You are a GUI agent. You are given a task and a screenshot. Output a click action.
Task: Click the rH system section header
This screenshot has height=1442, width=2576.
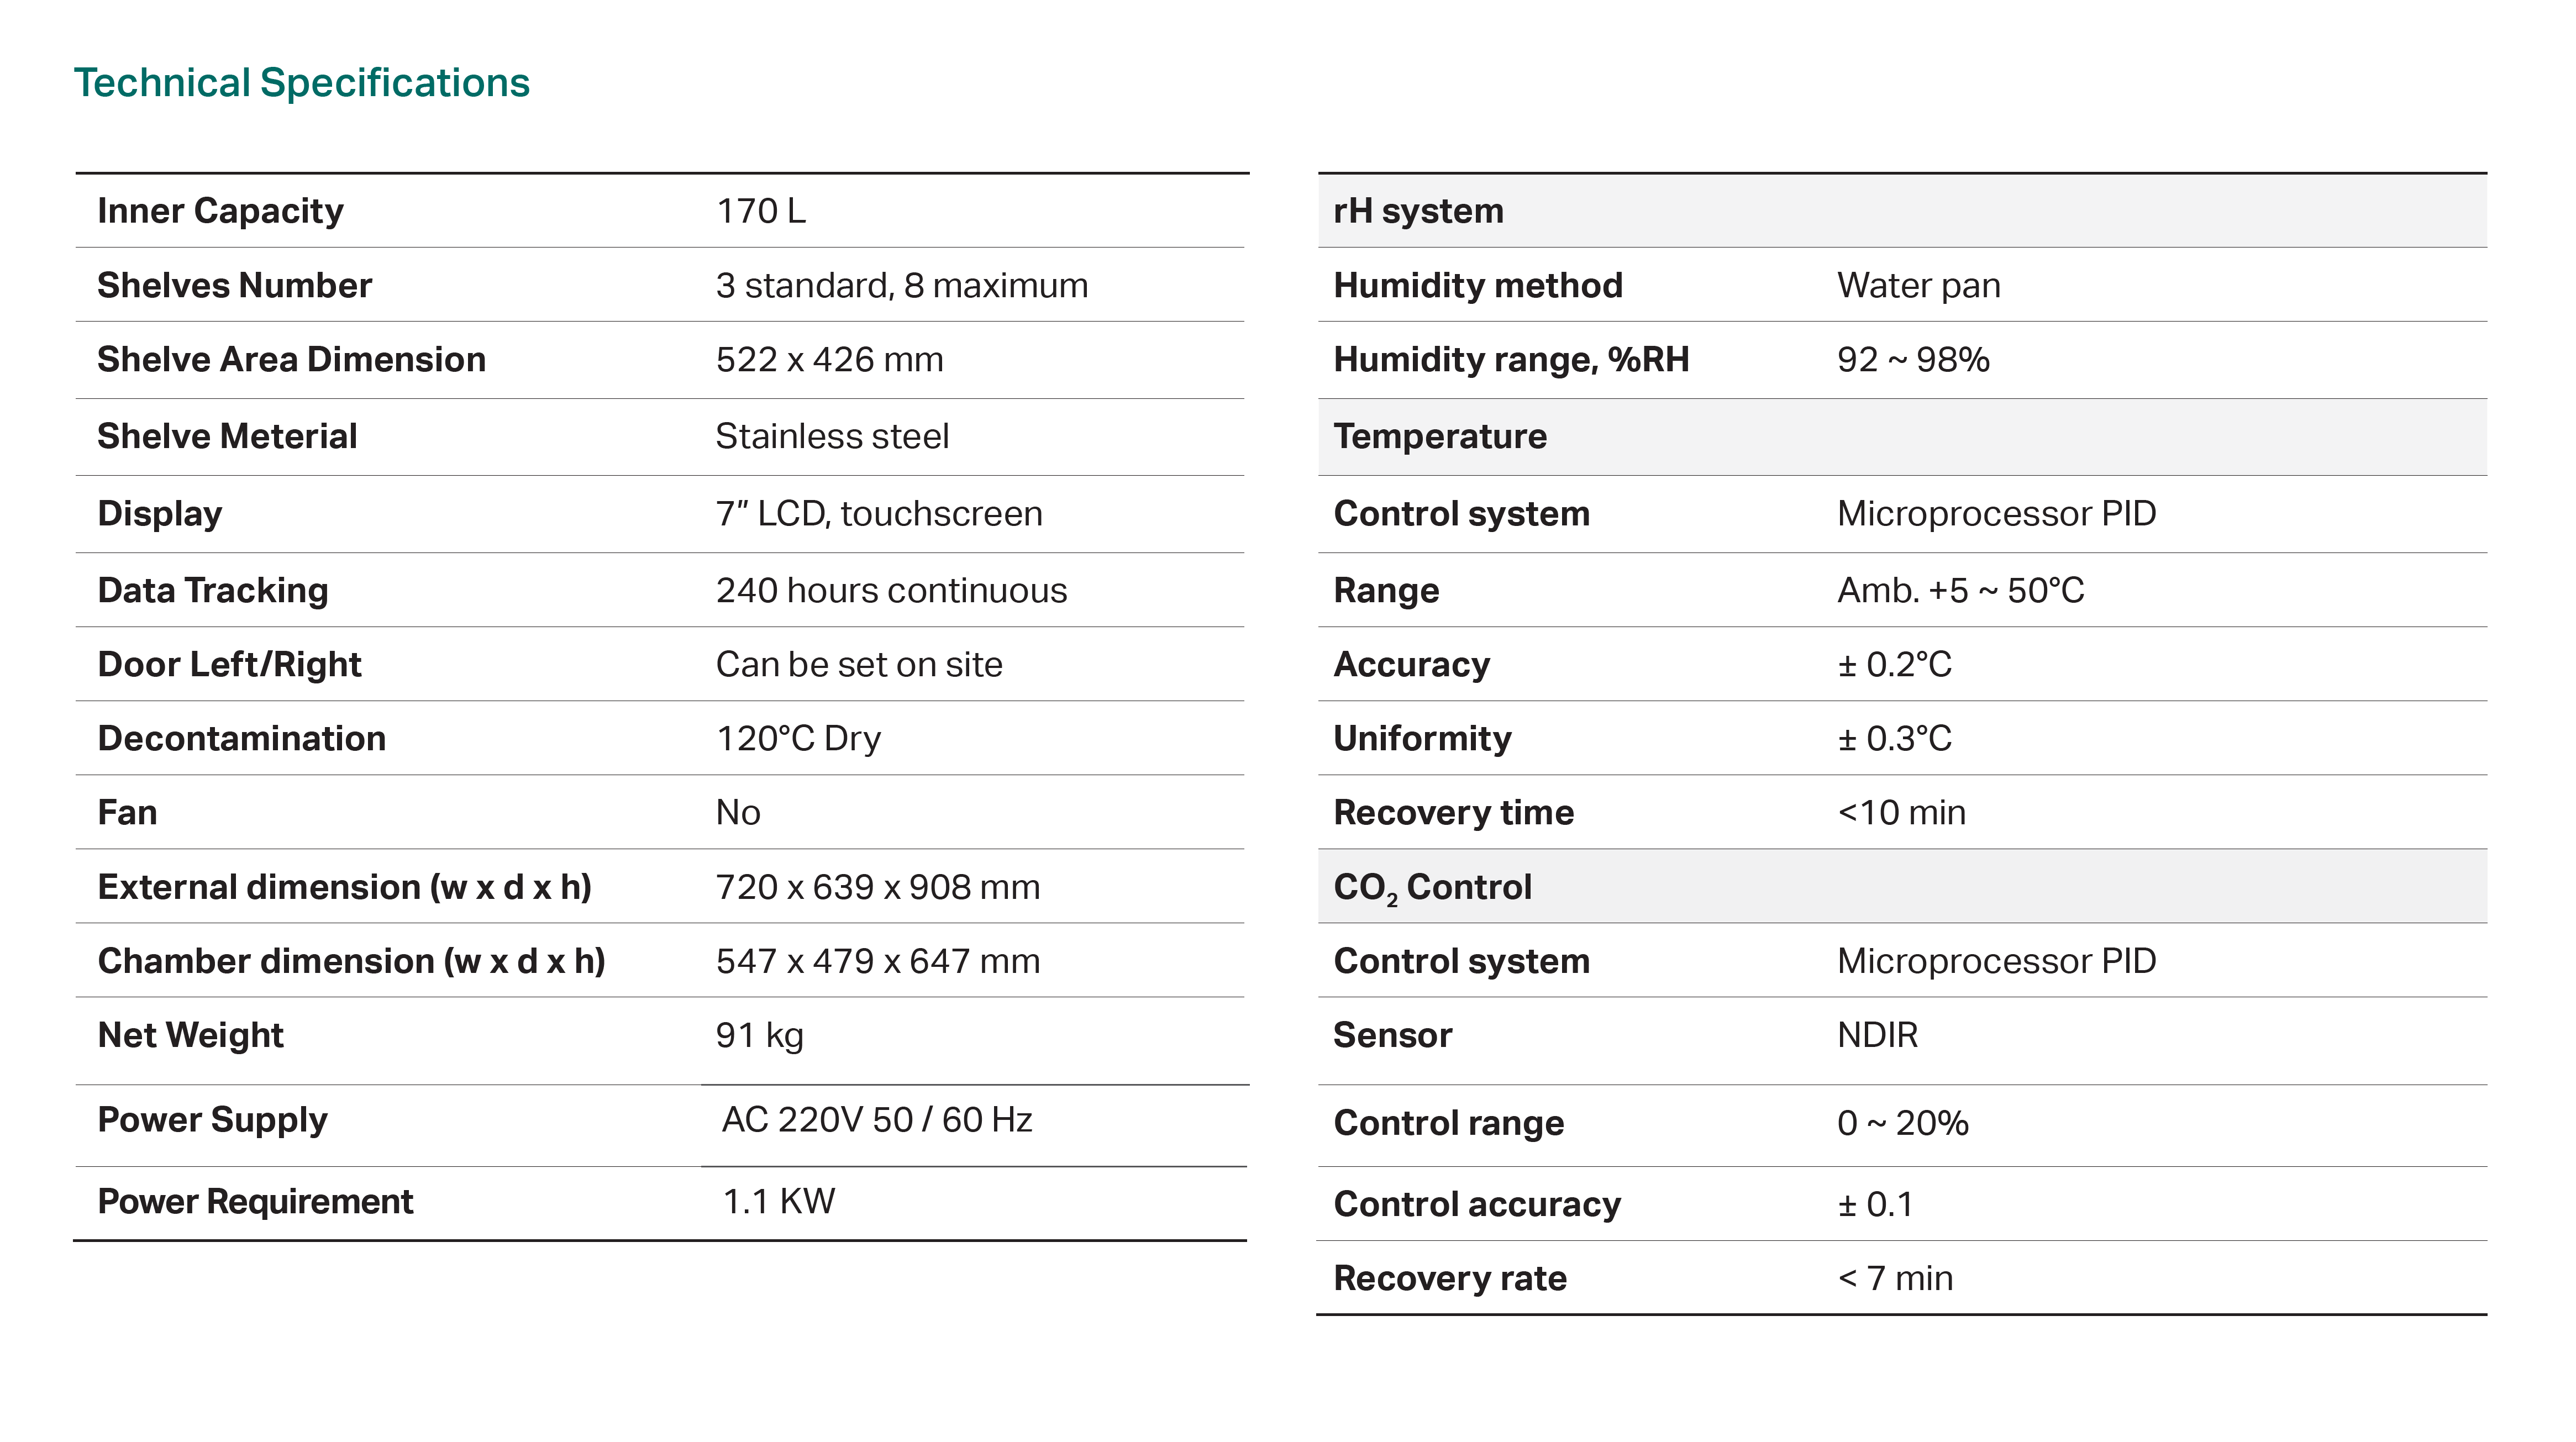click(x=1418, y=211)
